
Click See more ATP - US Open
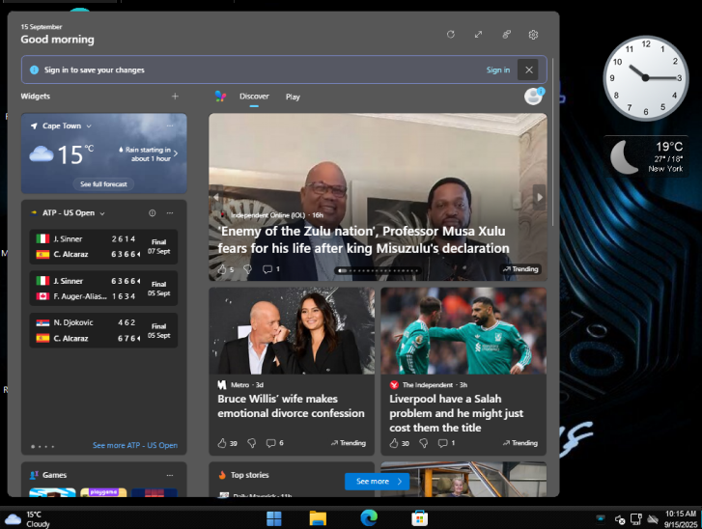[135, 445]
